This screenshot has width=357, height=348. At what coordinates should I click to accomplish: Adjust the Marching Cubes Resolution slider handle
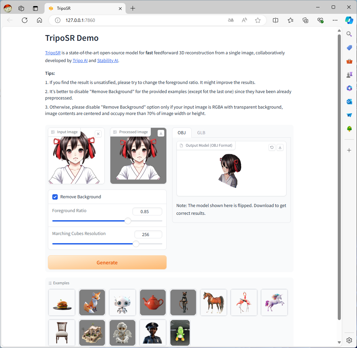coord(136,244)
